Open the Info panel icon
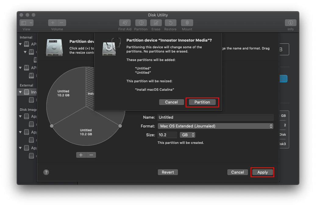Screen dimensions: 316x207 coord(290,23)
